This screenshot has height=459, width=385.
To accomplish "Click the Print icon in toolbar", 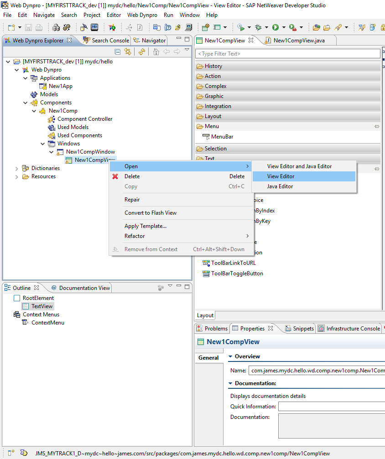I will point(39,27).
